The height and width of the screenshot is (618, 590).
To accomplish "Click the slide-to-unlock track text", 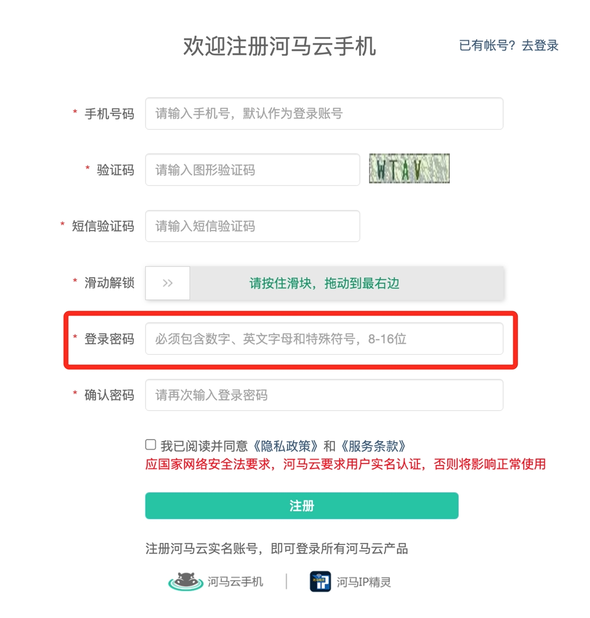I will coord(324,283).
